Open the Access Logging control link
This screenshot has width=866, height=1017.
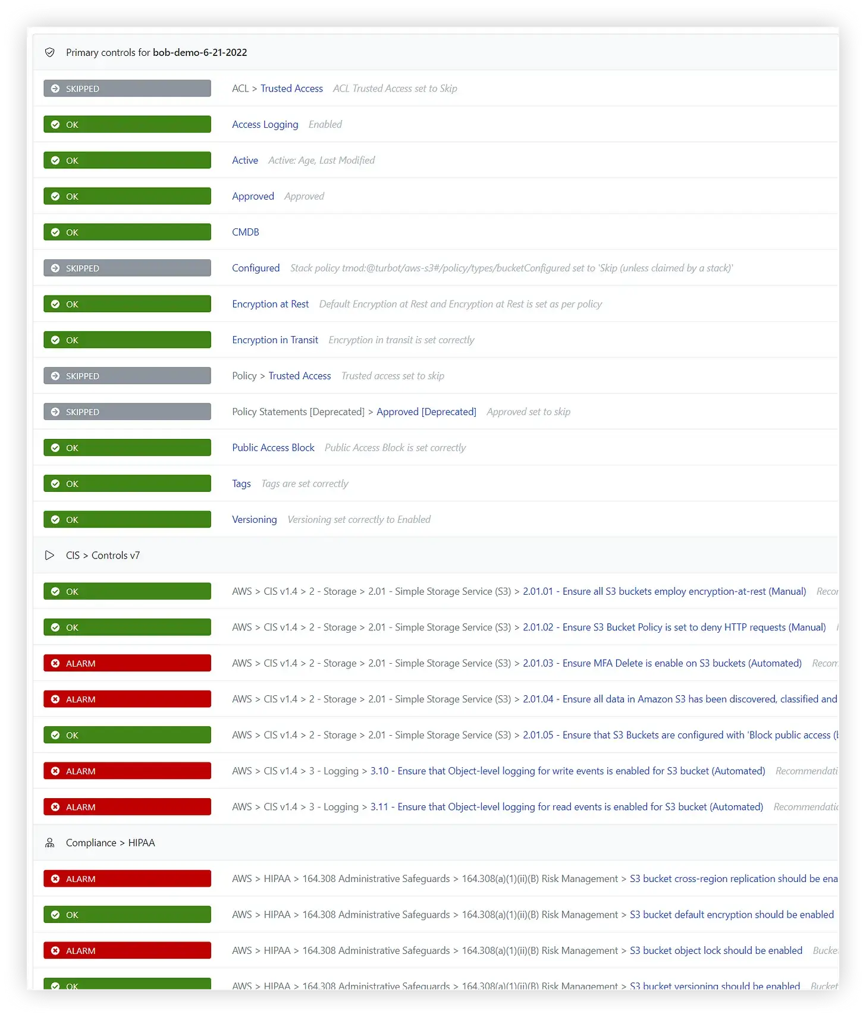265,124
